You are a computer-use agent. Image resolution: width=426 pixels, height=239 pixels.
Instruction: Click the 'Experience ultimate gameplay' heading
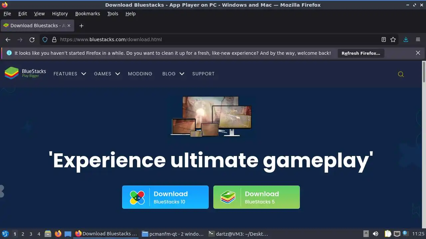click(x=211, y=160)
